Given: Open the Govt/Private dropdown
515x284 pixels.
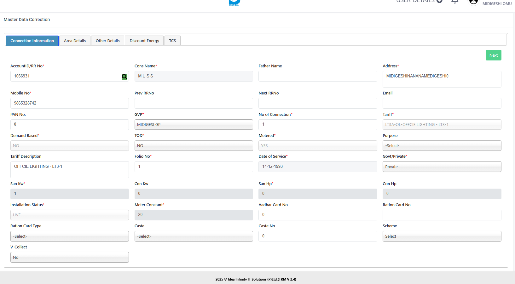Looking at the screenshot, I should tap(442, 167).
